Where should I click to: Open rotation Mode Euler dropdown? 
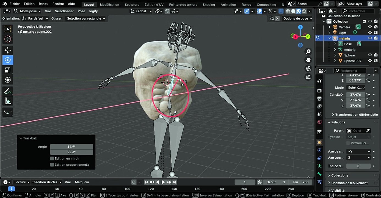click(x=356, y=88)
